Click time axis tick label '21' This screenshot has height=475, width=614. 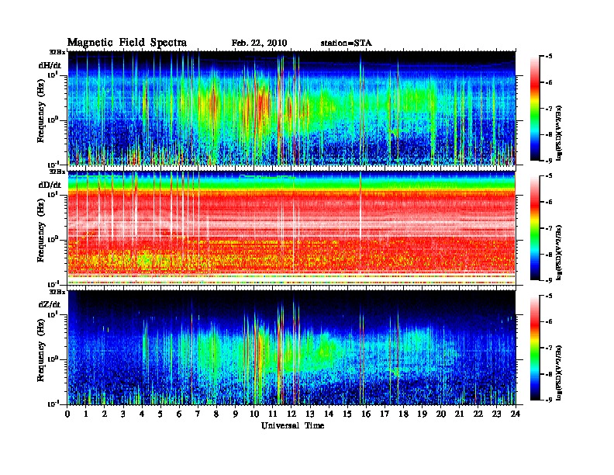click(459, 414)
